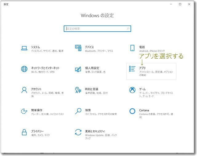
Task: Click the Ease of Access icon
Action: coord(24,111)
